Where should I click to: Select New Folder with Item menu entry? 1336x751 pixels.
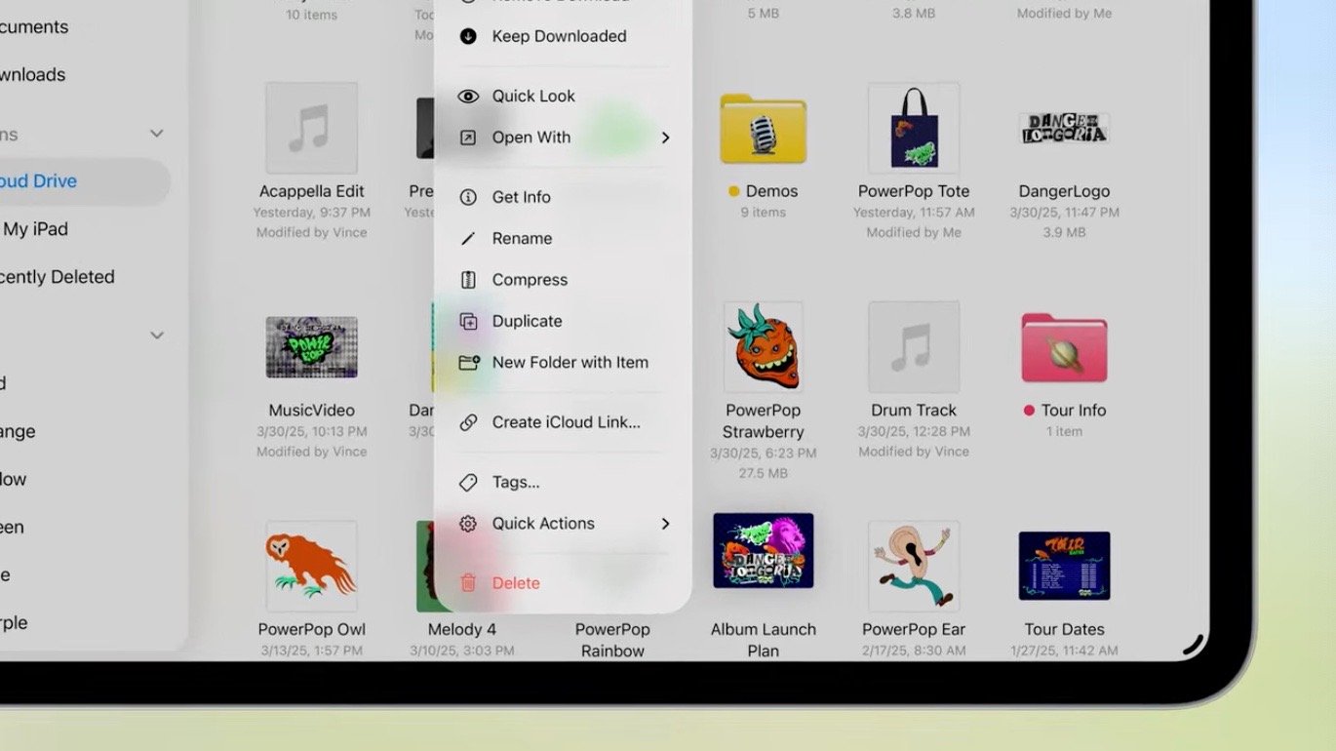(x=564, y=362)
